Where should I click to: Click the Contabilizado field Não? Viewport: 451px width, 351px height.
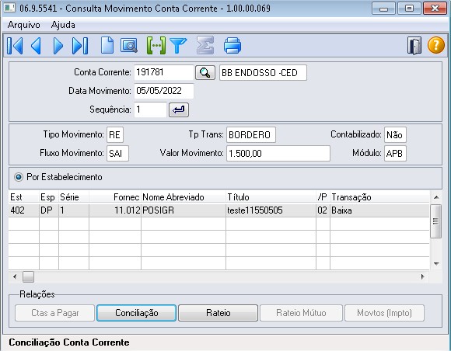pos(395,134)
